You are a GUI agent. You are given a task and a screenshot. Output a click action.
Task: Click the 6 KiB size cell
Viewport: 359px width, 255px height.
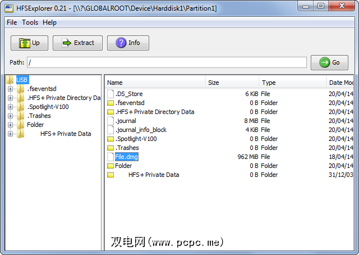click(252, 94)
